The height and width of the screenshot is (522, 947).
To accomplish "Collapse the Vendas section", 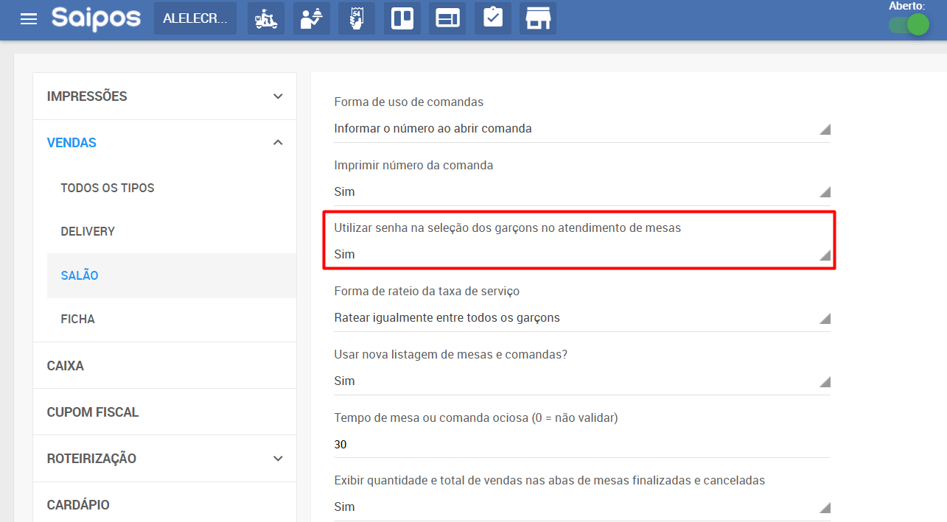I will 164,143.
